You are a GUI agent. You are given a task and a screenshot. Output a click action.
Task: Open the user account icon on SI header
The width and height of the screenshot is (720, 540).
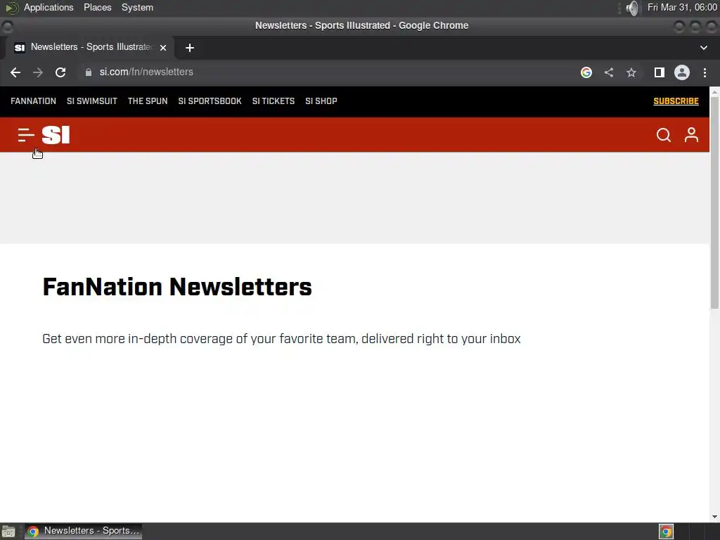[x=691, y=135]
